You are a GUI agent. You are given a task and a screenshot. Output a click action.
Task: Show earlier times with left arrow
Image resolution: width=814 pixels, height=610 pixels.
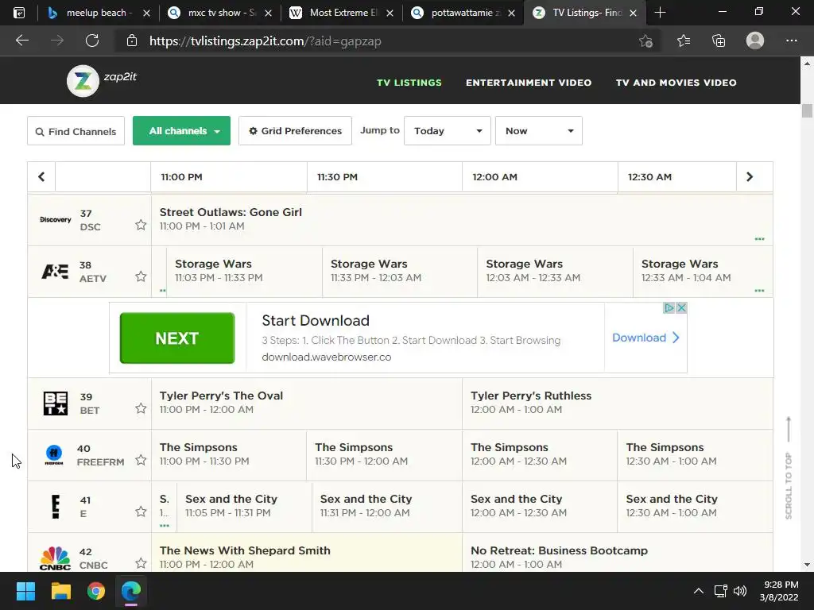click(x=41, y=177)
